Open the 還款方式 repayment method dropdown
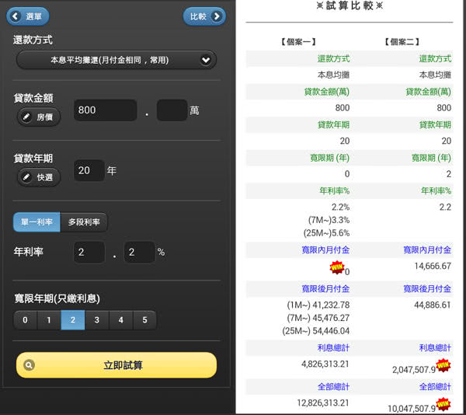Image resolution: width=466 pixels, height=415 pixels. (x=116, y=60)
